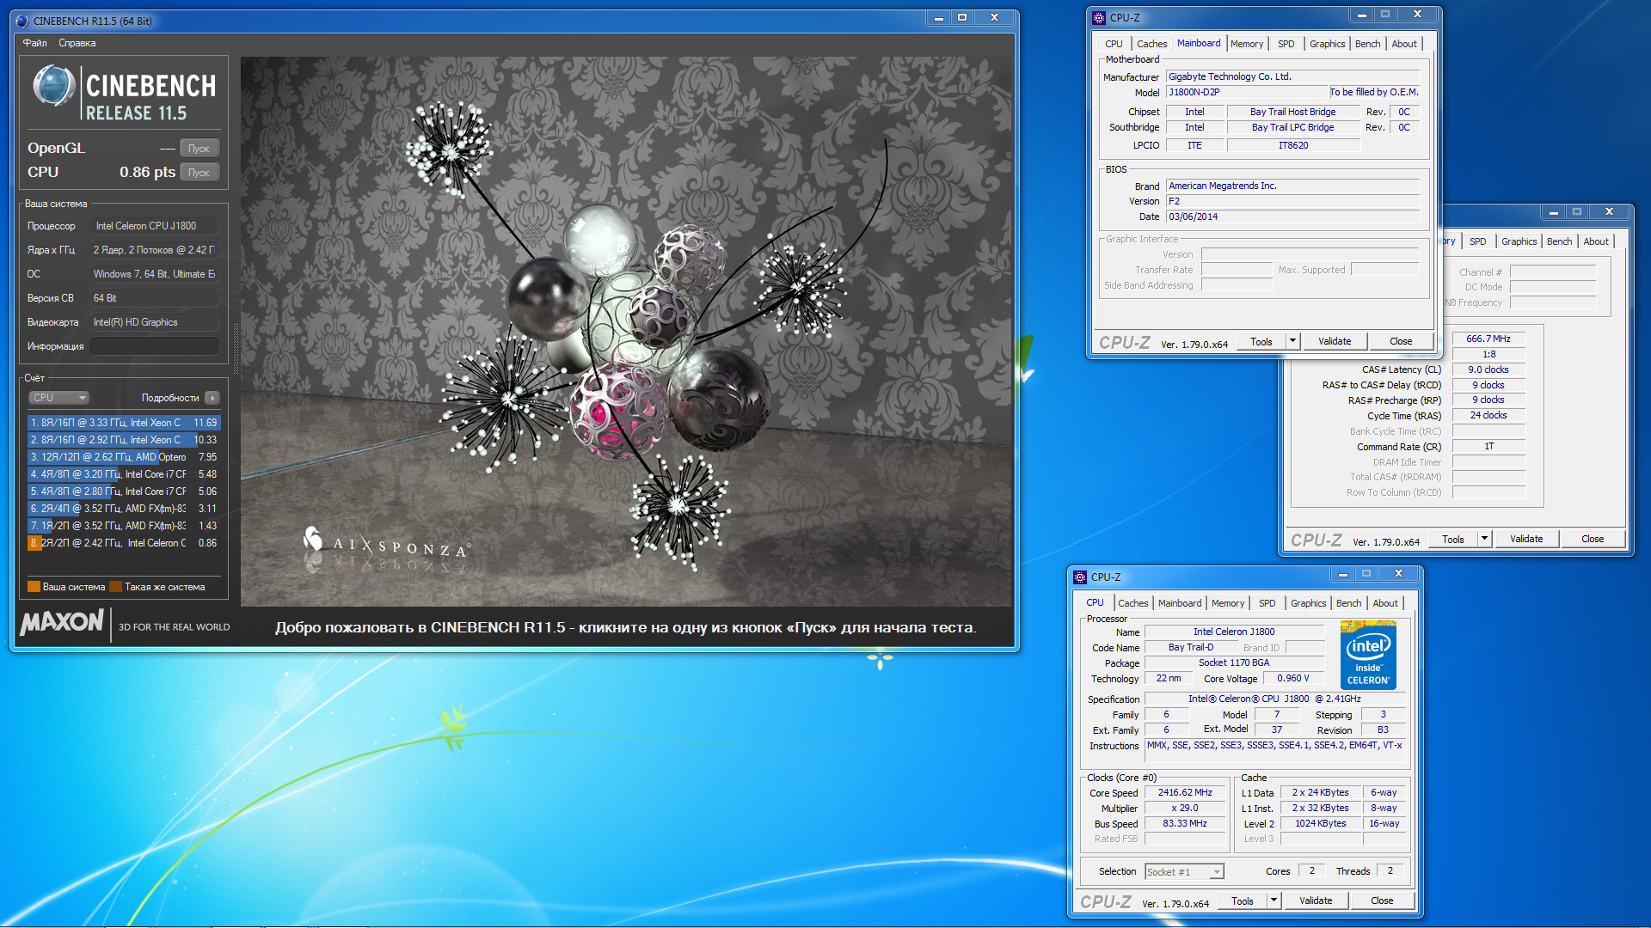
Task: Click the Core Speed value 2416.62 MHz
Action: click(x=1185, y=792)
